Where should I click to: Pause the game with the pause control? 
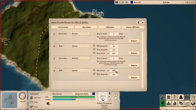tap(117, 2)
